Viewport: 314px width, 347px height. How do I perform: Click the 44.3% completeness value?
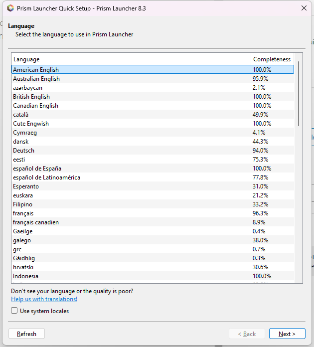click(x=261, y=142)
